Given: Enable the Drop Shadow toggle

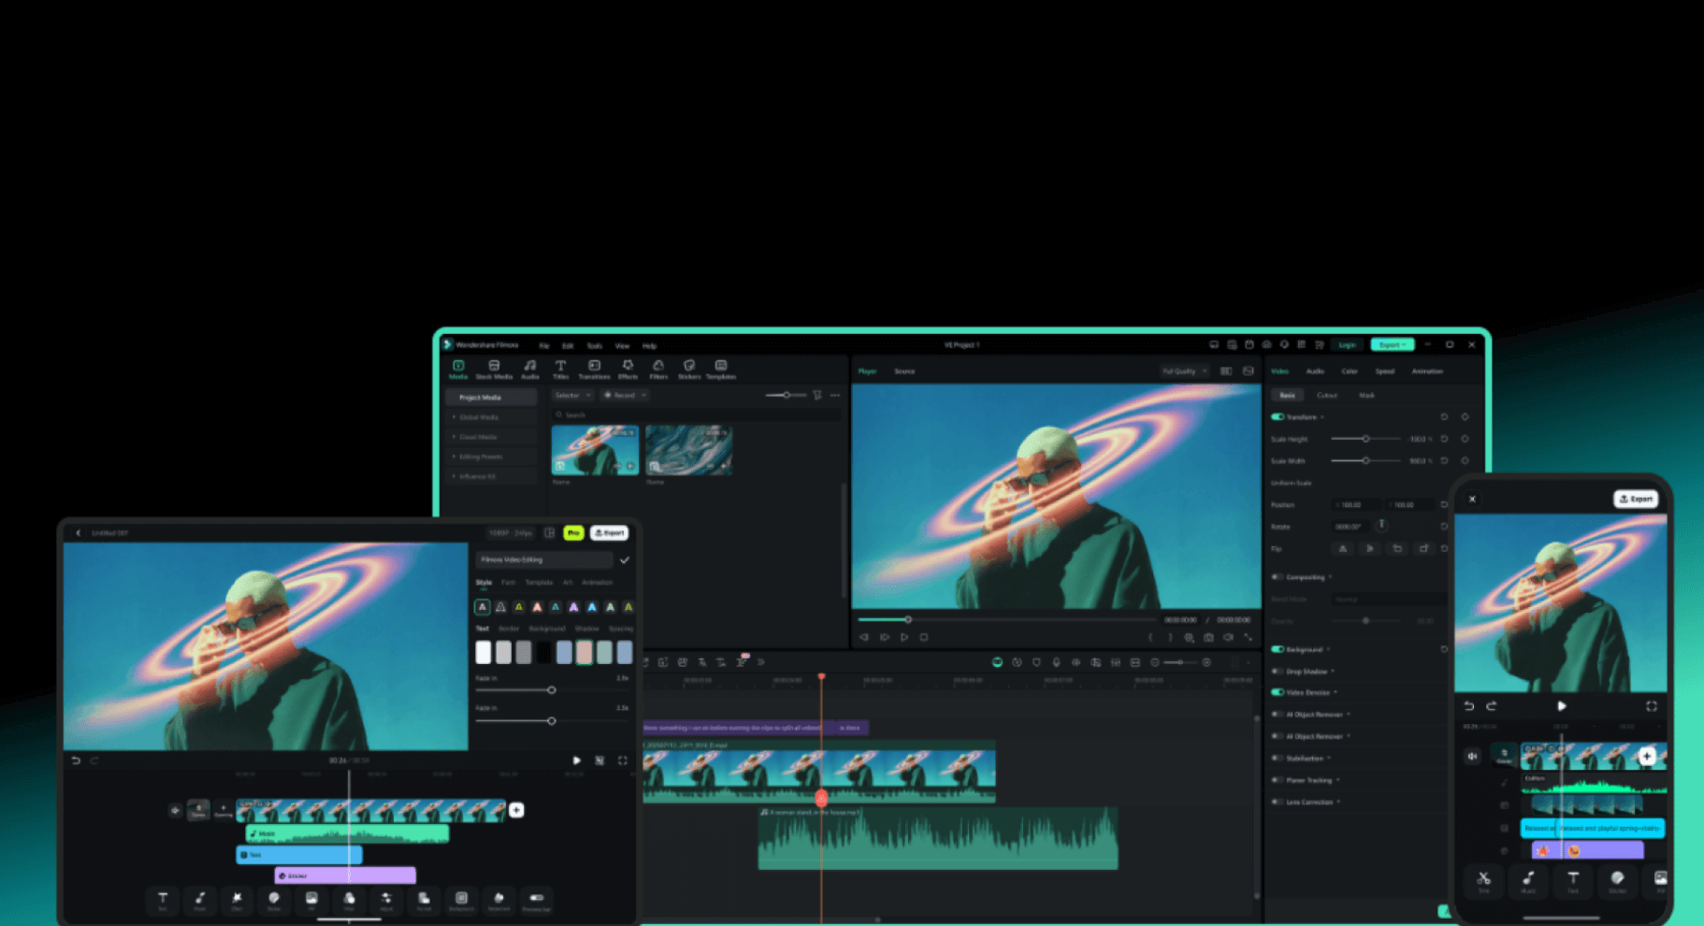Looking at the screenshot, I should (1278, 672).
